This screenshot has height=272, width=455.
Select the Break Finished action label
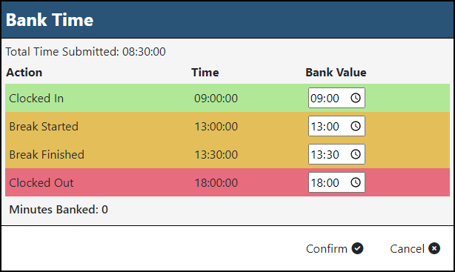coord(47,155)
